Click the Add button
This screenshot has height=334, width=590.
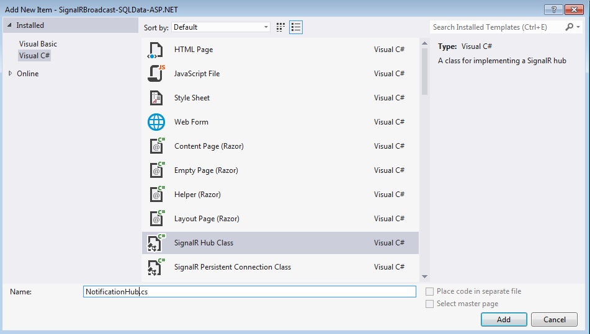pyautogui.click(x=503, y=320)
